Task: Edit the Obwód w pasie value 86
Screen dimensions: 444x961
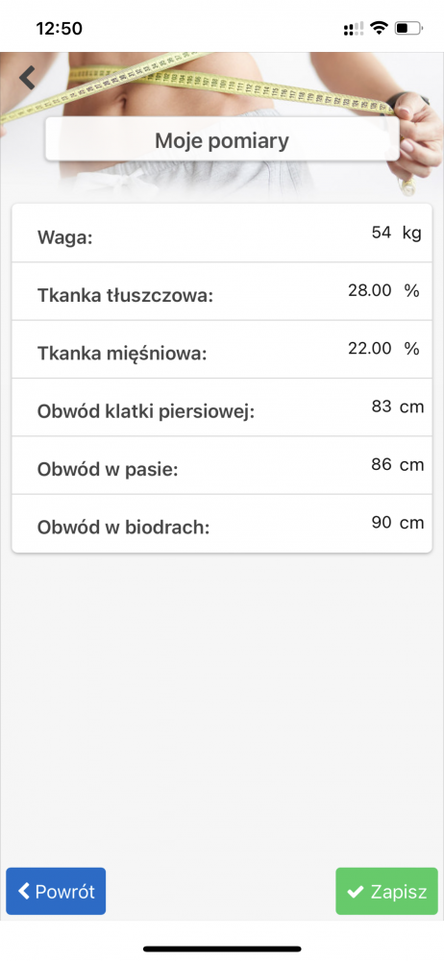Action: coord(382,464)
